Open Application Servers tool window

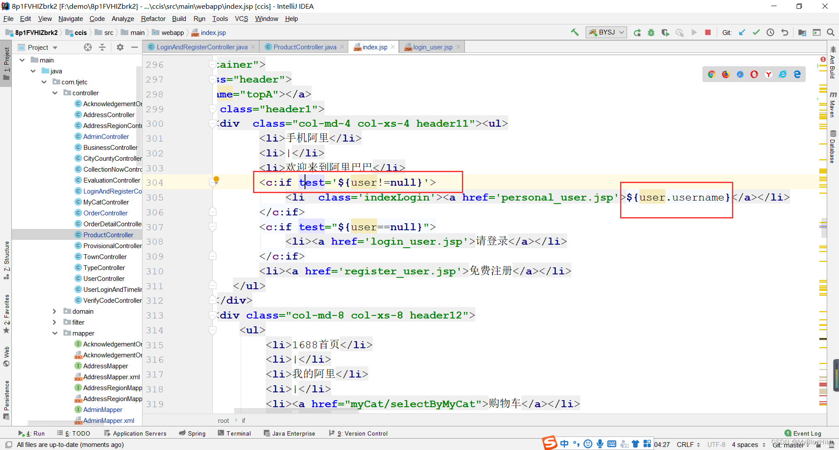tap(135, 433)
